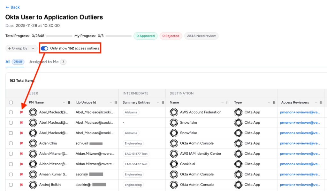
Task: Click the Okta icon beside AWS Account Federation
Action: click(x=174, y=112)
